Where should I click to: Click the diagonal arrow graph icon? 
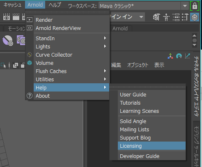[187, 56]
